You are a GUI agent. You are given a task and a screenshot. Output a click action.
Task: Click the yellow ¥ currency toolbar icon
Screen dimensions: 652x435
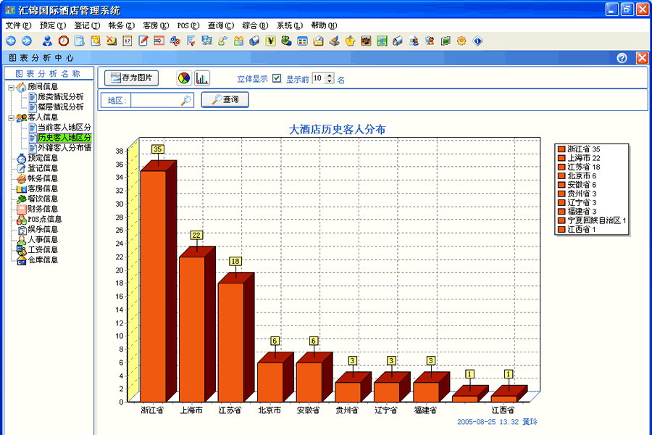[x=270, y=41]
